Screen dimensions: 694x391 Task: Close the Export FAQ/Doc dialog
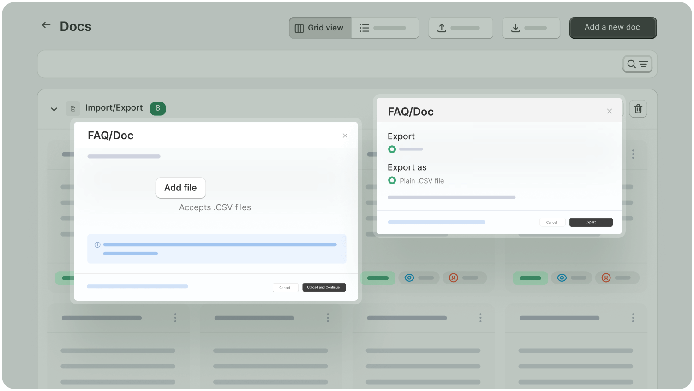tap(609, 111)
